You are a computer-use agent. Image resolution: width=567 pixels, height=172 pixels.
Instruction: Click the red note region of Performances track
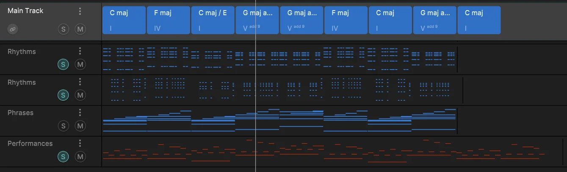[324, 151]
